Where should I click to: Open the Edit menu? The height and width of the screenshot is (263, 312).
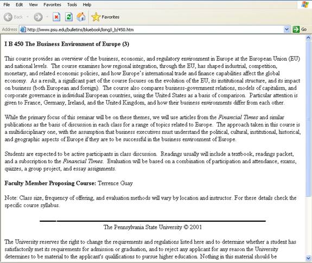click(19, 4)
